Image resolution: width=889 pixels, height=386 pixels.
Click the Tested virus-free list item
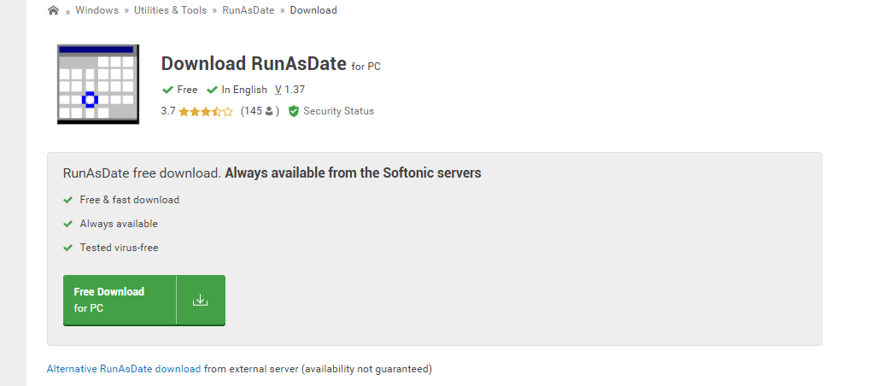click(x=119, y=248)
